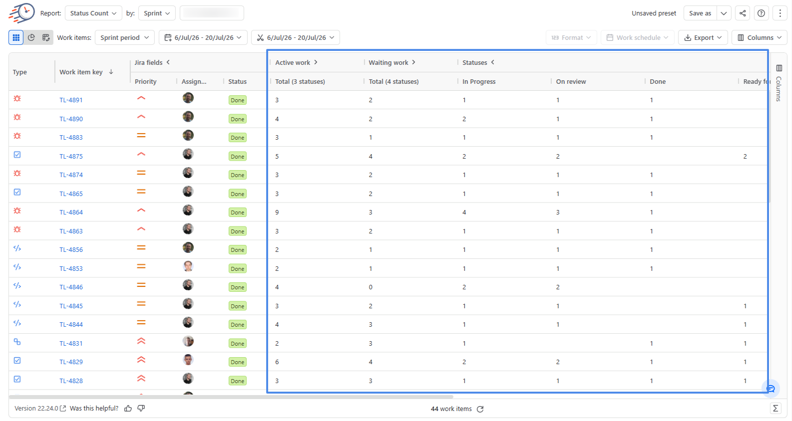Click the sigma summary icon
This screenshot has height=421, width=792.
(x=776, y=409)
